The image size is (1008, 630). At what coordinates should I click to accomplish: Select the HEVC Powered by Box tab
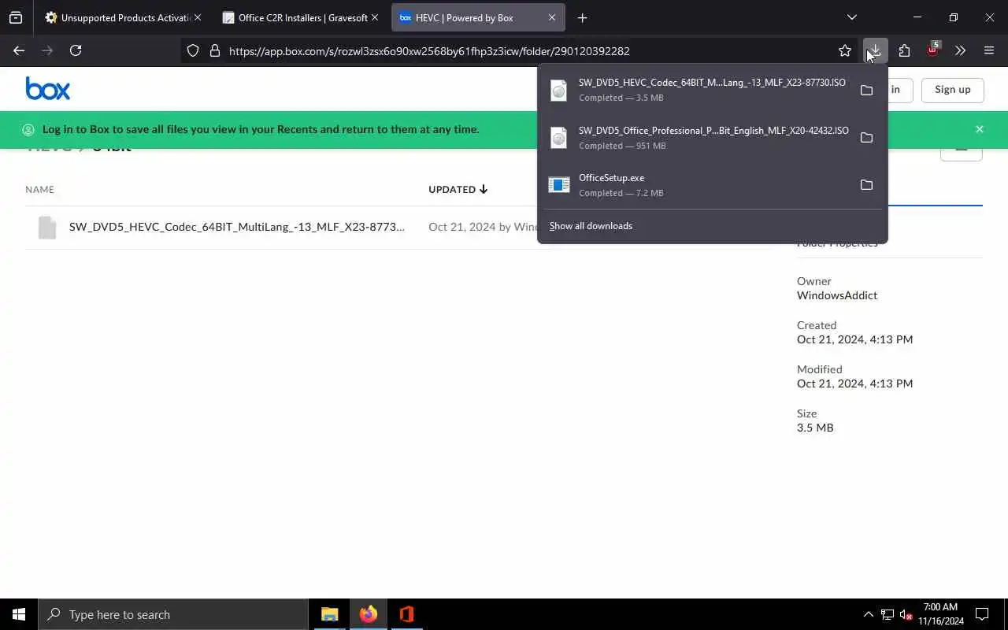(x=477, y=17)
